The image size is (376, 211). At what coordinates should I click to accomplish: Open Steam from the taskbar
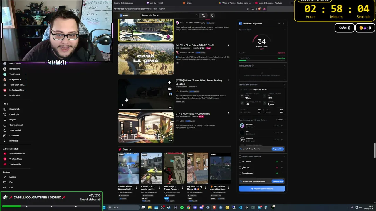[x=169, y=207]
